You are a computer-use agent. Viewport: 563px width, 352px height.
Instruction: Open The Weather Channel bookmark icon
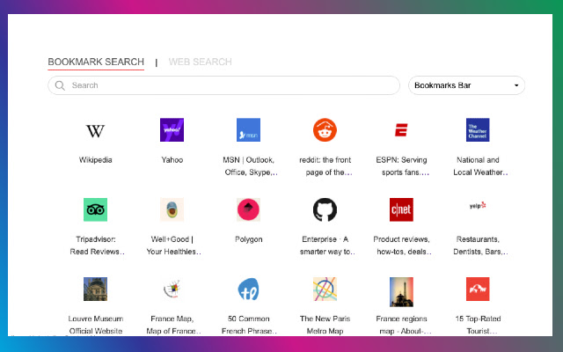(478, 130)
